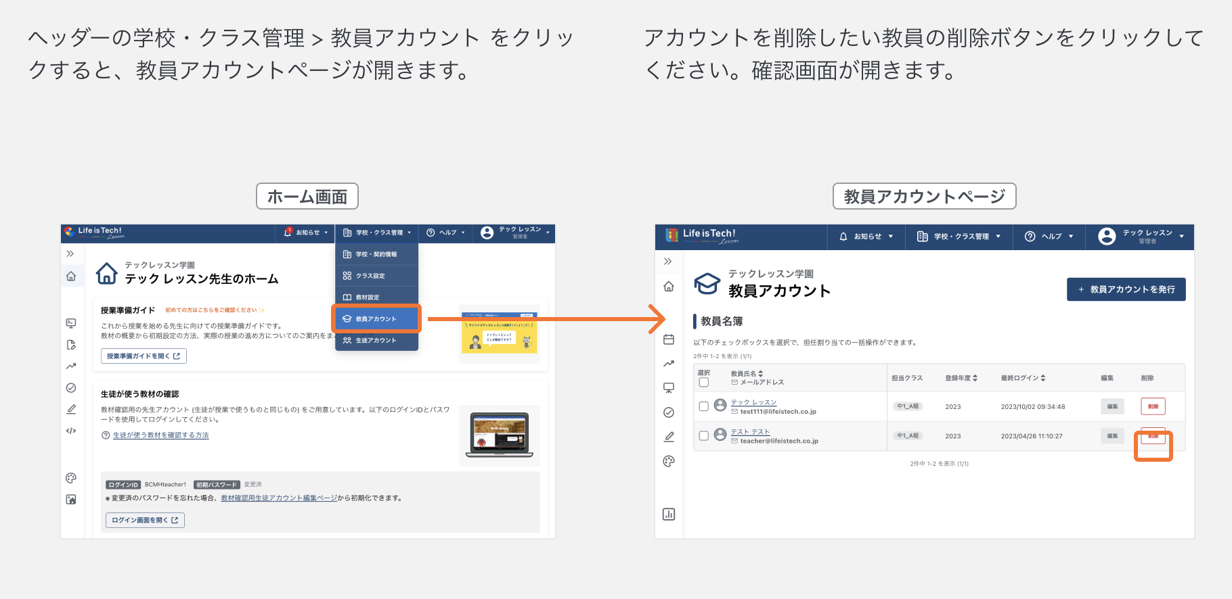Open テック レッスン teacher name link
The image size is (1232, 599).
753,402
